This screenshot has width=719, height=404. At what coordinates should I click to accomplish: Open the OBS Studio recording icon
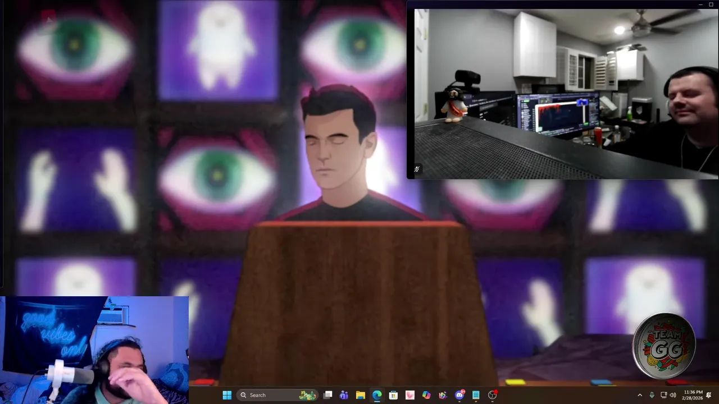[x=493, y=395]
